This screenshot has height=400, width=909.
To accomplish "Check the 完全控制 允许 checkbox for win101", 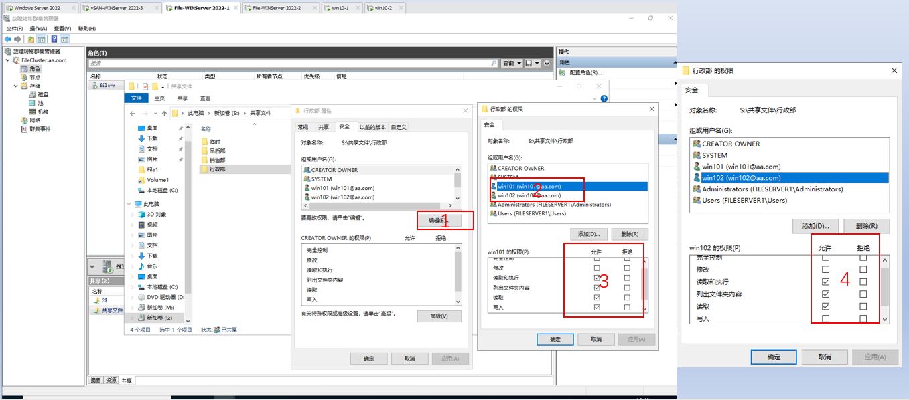I will point(596,258).
